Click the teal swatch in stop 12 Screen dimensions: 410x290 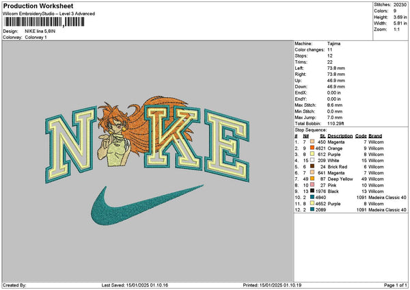coord(312,209)
